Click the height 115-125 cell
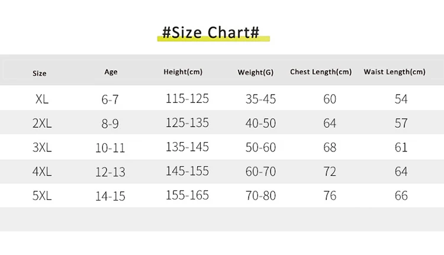The image size is (444, 255). click(187, 99)
